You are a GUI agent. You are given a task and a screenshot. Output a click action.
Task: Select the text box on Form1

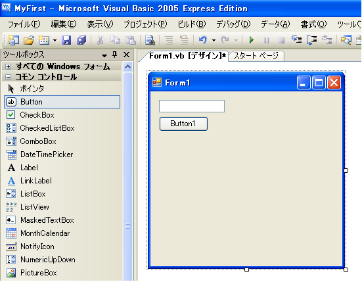tap(192, 106)
